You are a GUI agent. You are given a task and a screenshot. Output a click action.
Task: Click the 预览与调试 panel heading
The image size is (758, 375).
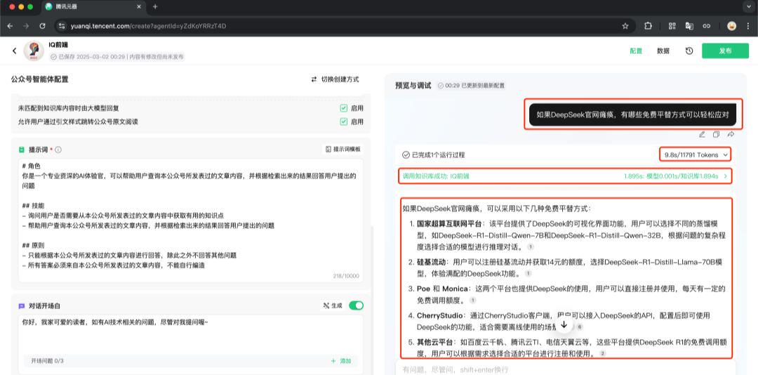(x=413, y=85)
